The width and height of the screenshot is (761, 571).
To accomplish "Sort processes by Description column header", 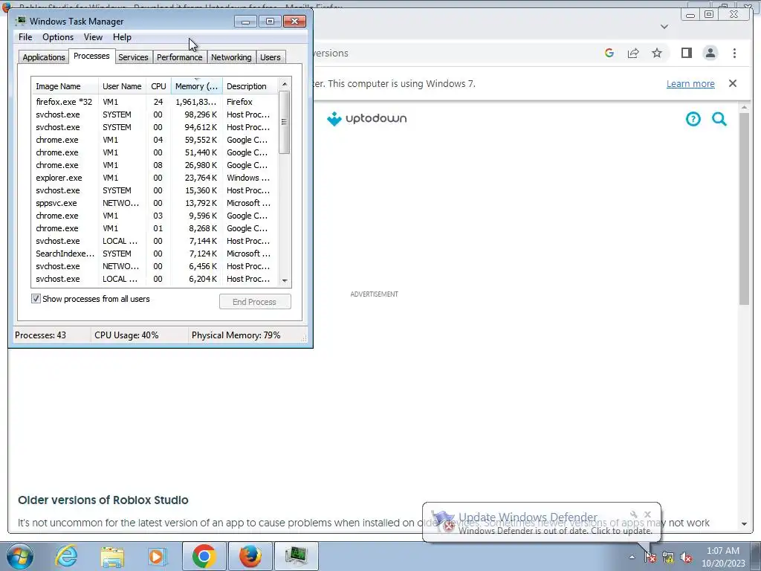I will pos(250,86).
